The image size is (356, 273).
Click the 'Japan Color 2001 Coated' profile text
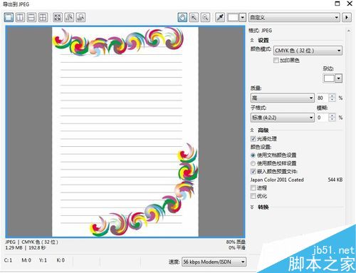pos(277,180)
